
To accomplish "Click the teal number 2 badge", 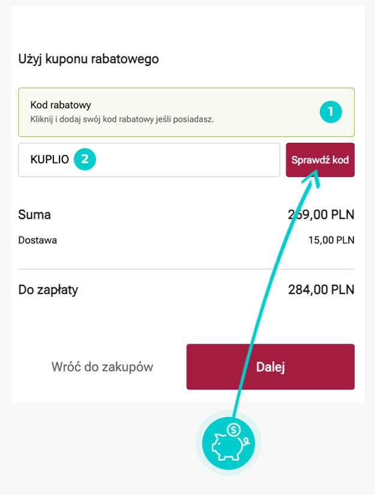I will point(85,160).
